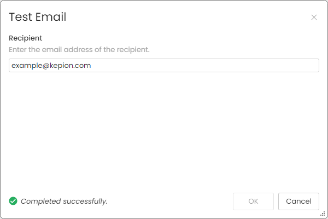328x219 pixels.
Task: Click the dialog resize grip
Action: [323, 214]
